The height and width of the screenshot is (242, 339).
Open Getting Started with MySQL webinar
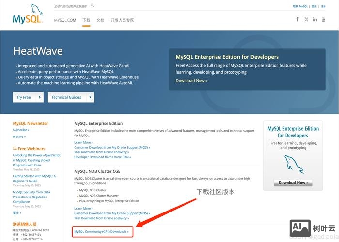pyautogui.click(x=34, y=179)
